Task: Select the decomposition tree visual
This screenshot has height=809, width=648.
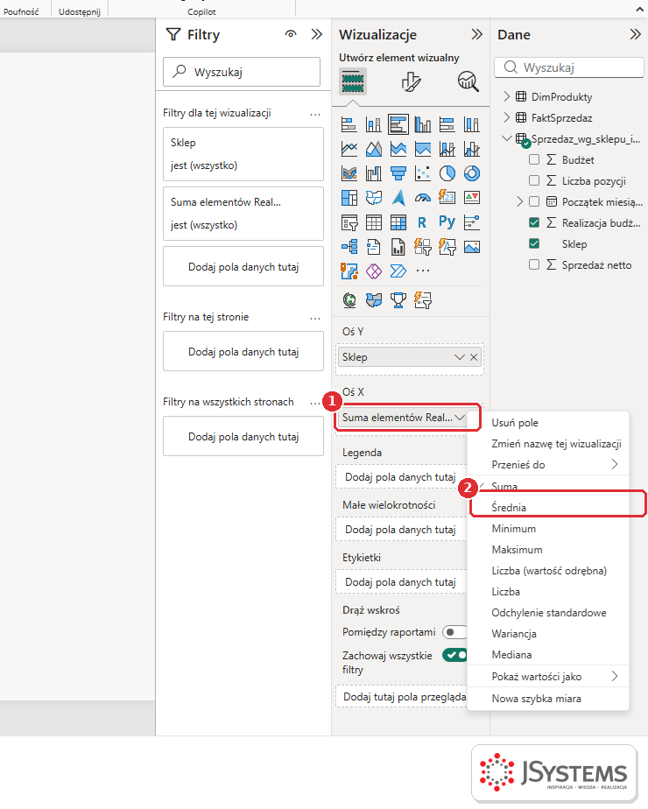Action: [x=349, y=247]
